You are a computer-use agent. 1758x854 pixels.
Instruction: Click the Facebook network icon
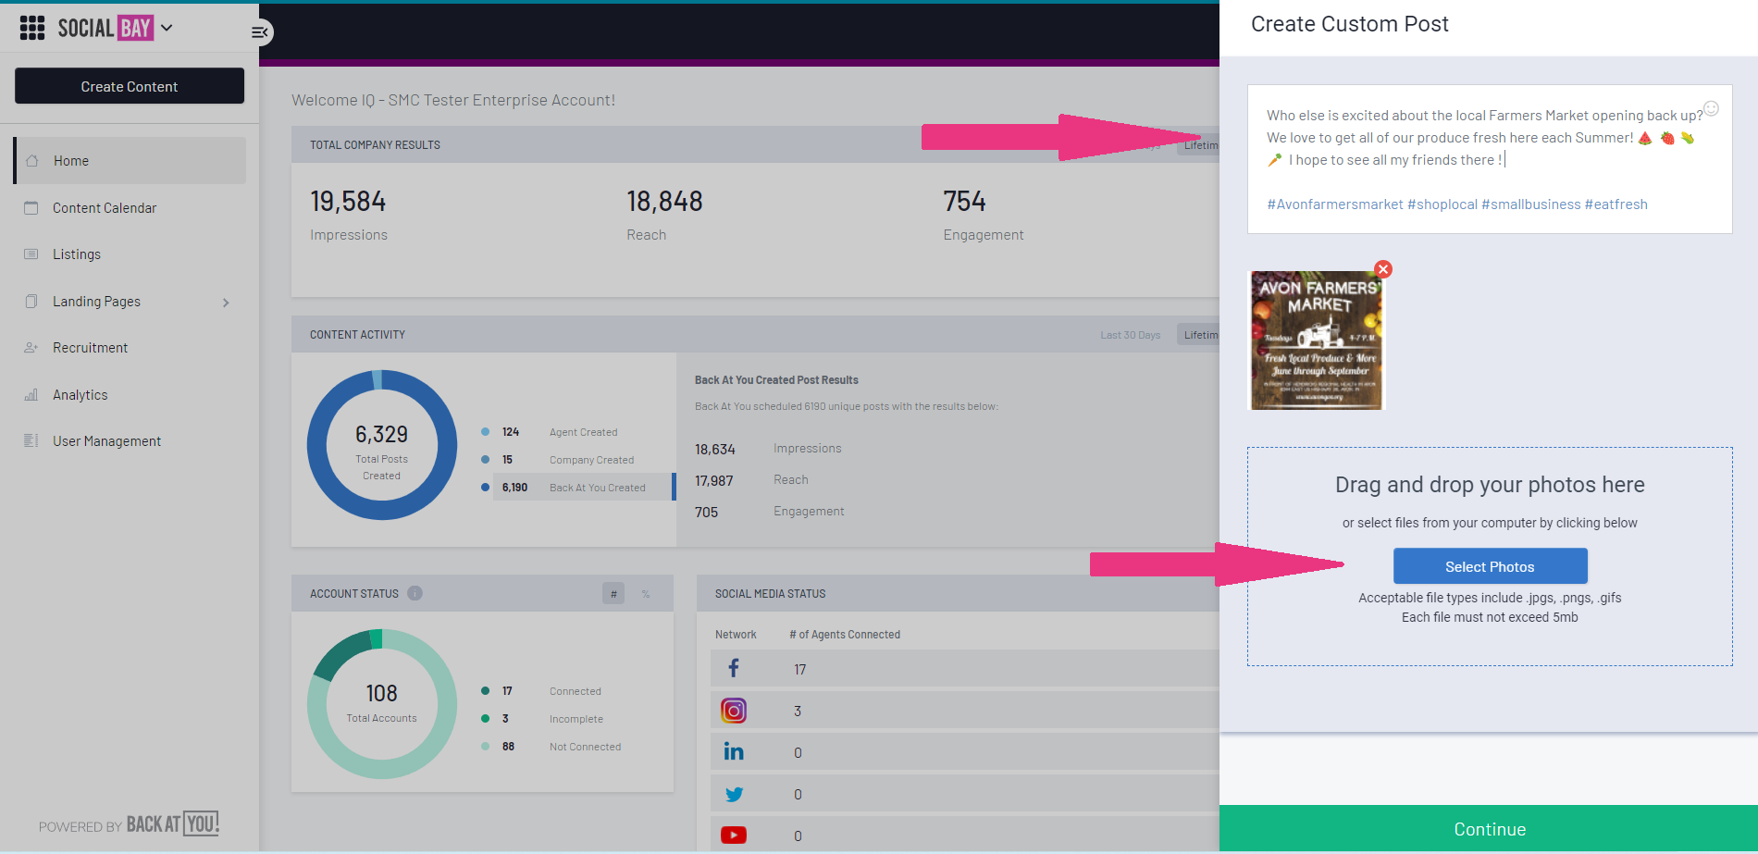pos(734,668)
